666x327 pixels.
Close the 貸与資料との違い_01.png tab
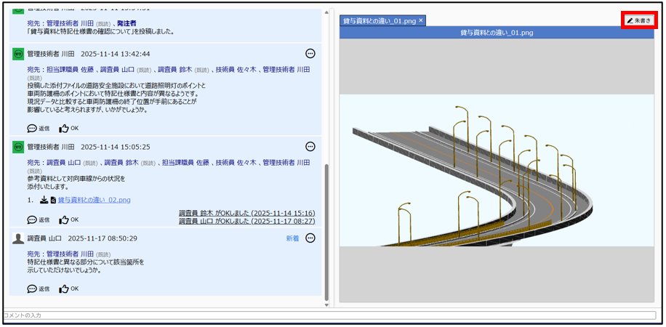[x=421, y=20]
